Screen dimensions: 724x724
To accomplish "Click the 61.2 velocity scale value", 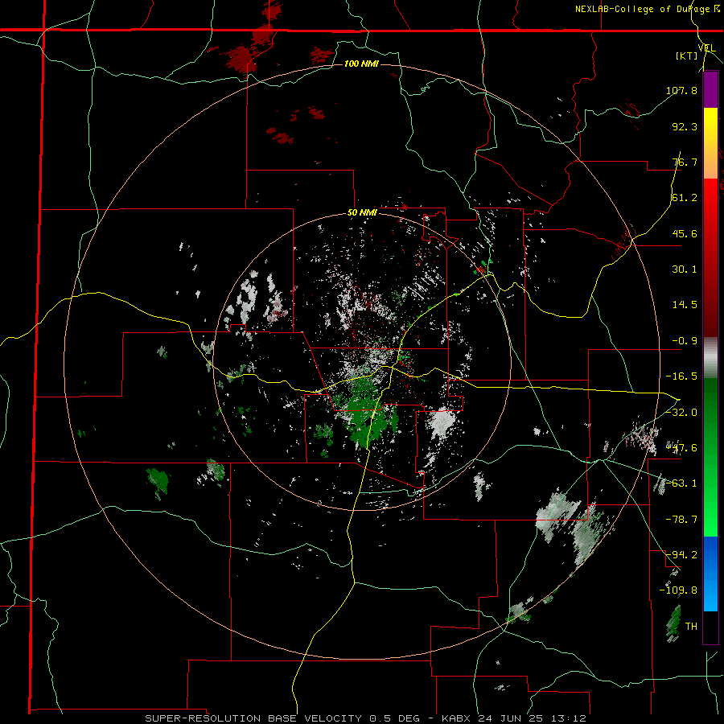I will coord(685,198).
